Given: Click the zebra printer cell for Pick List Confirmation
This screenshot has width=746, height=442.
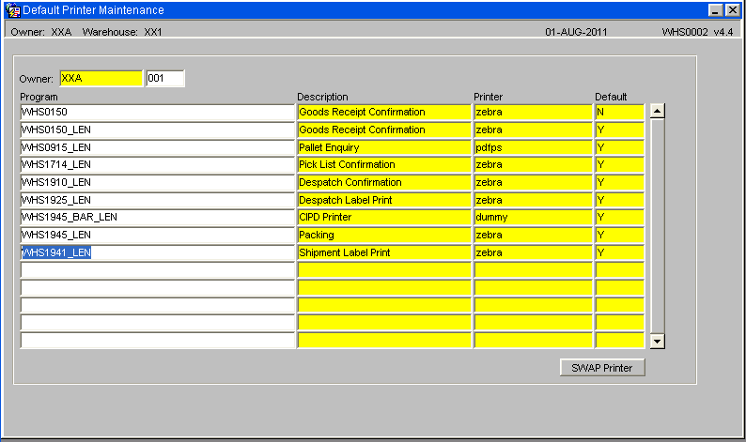Looking at the screenshot, I should coord(533,165).
